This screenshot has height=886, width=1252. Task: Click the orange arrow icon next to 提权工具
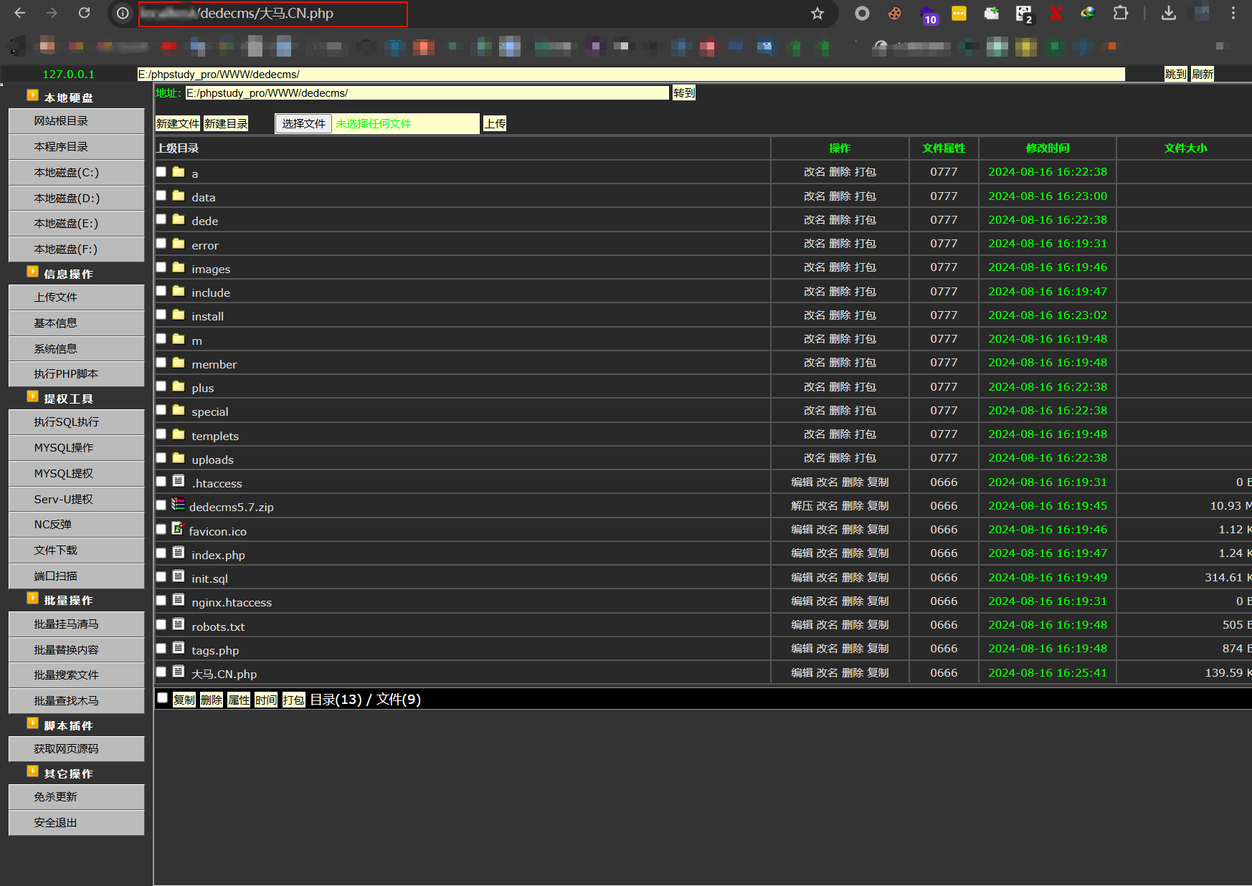click(x=32, y=396)
